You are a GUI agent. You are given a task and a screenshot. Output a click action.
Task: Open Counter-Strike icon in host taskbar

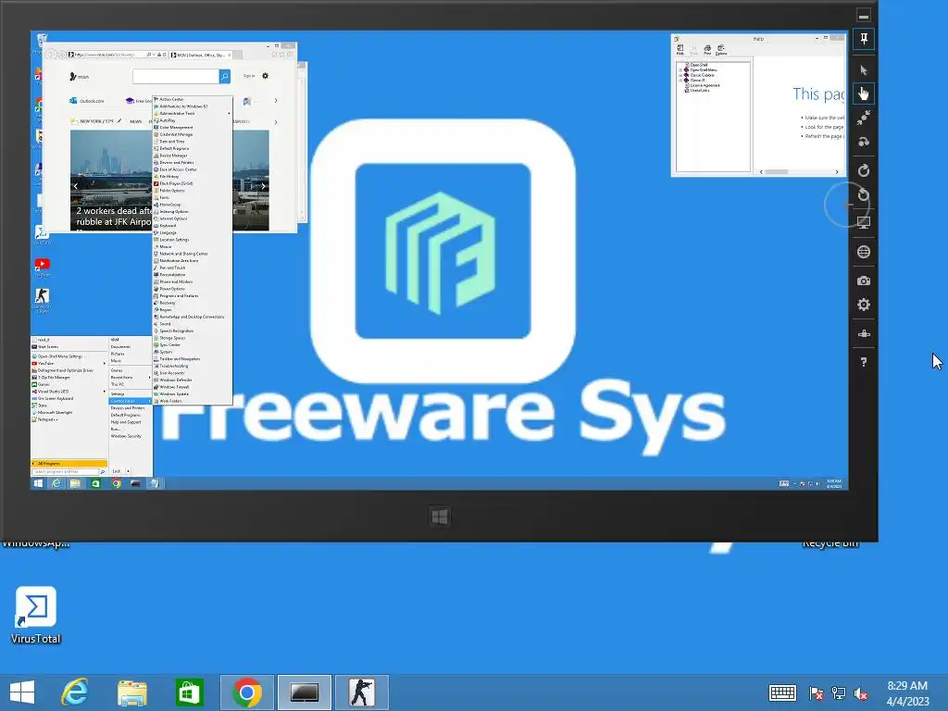[362, 692]
